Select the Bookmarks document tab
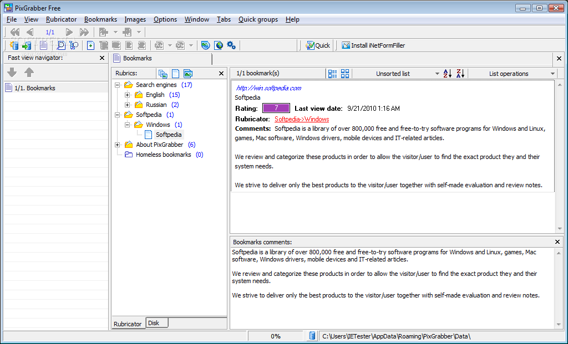 tap(162, 58)
